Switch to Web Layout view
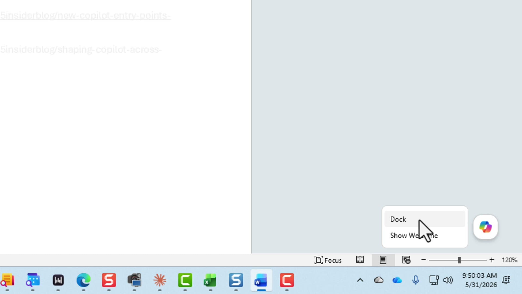 (406, 260)
